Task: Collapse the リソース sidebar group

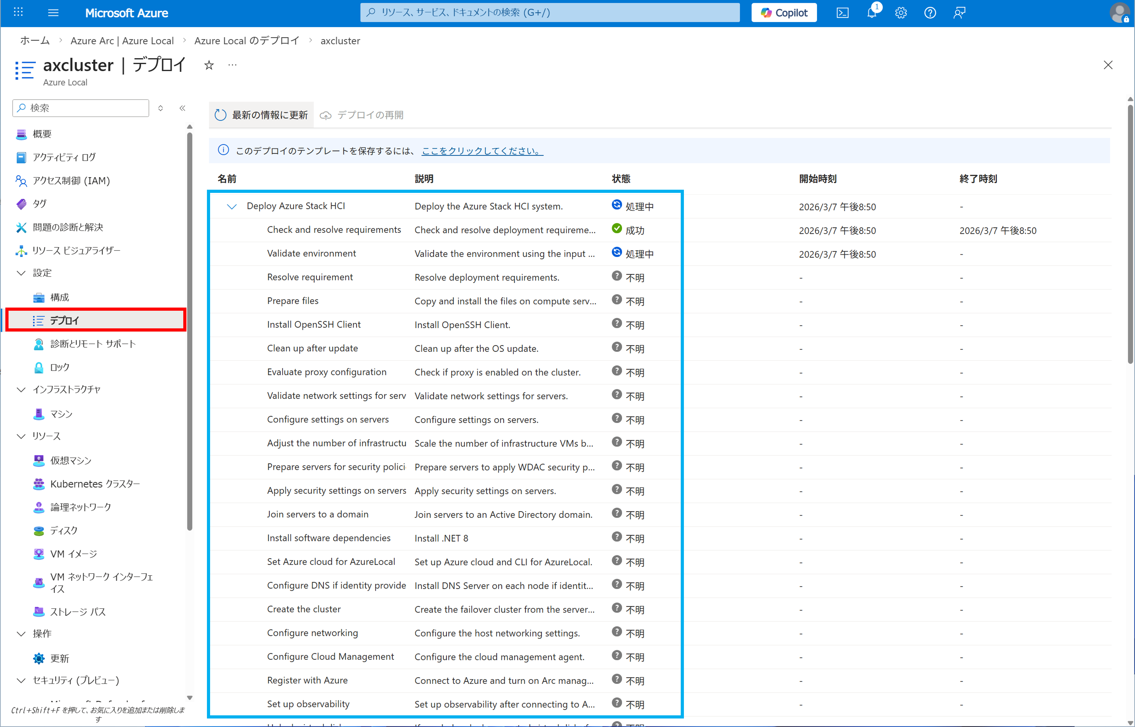Action: click(21, 436)
